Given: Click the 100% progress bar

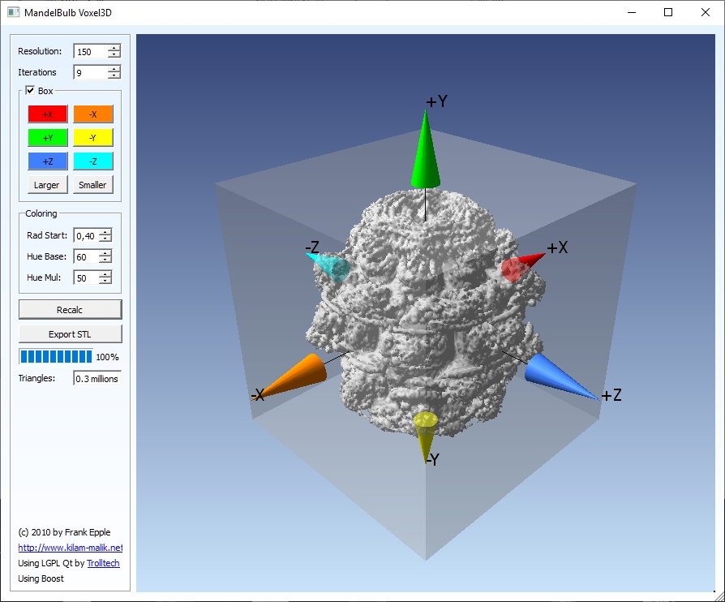Looking at the screenshot, I should pos(56,356).
